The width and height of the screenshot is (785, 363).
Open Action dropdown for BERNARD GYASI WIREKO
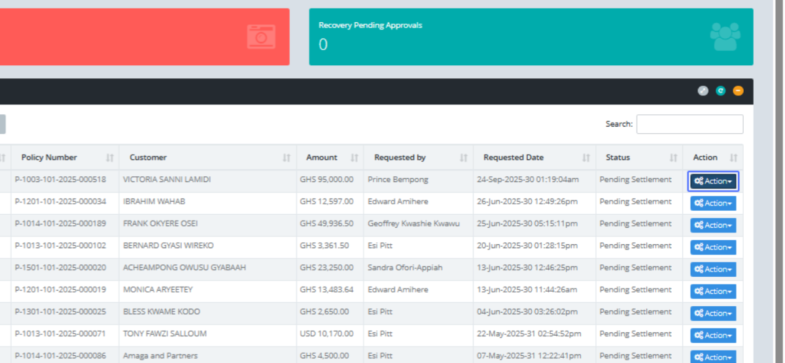click(713, 247)
